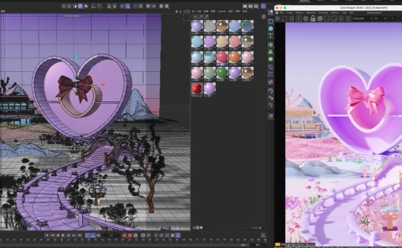Toggle the lock resolution padlock in Live Viewer
The width and height of the screenshot is (402, 248).
tap(313, 19)
